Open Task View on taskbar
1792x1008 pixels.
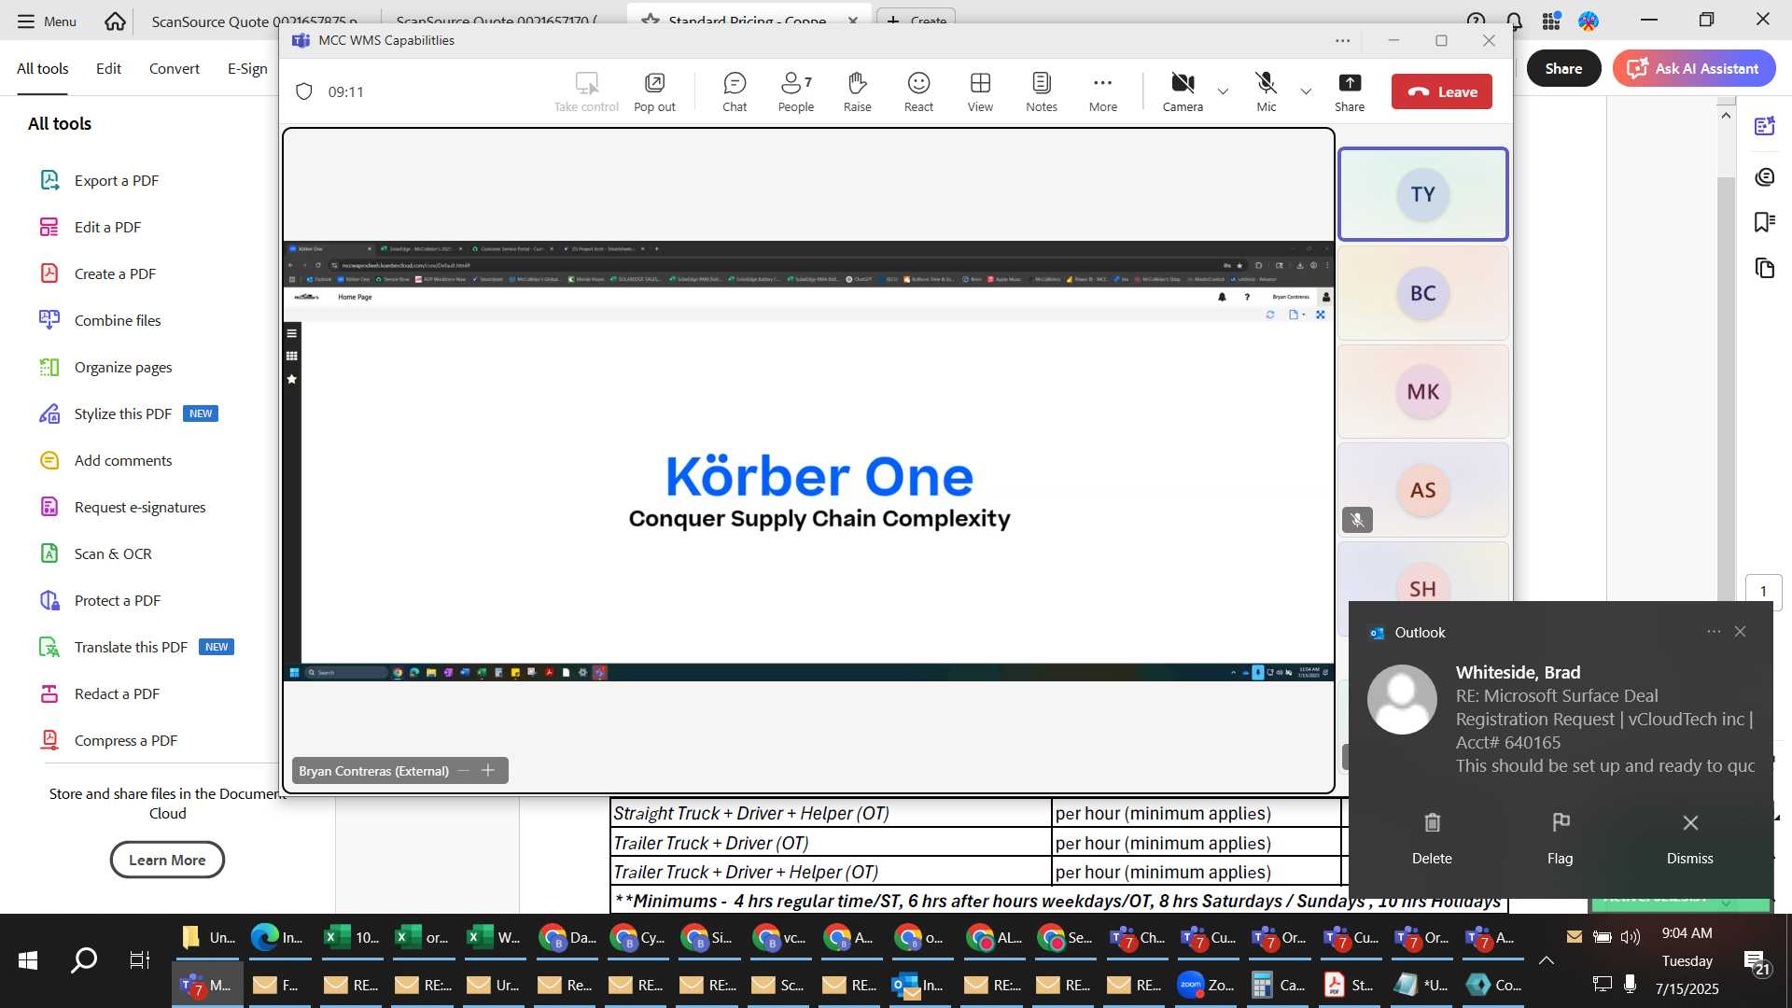(140, 959)
